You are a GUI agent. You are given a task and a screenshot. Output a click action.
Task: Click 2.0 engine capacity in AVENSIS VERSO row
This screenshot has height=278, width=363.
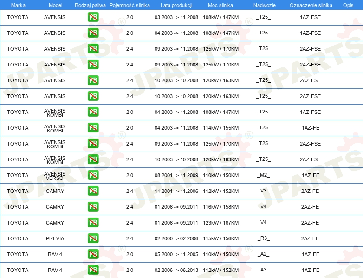click(130, 175)
